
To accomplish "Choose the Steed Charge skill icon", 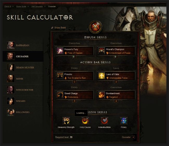I will point(60,95).
